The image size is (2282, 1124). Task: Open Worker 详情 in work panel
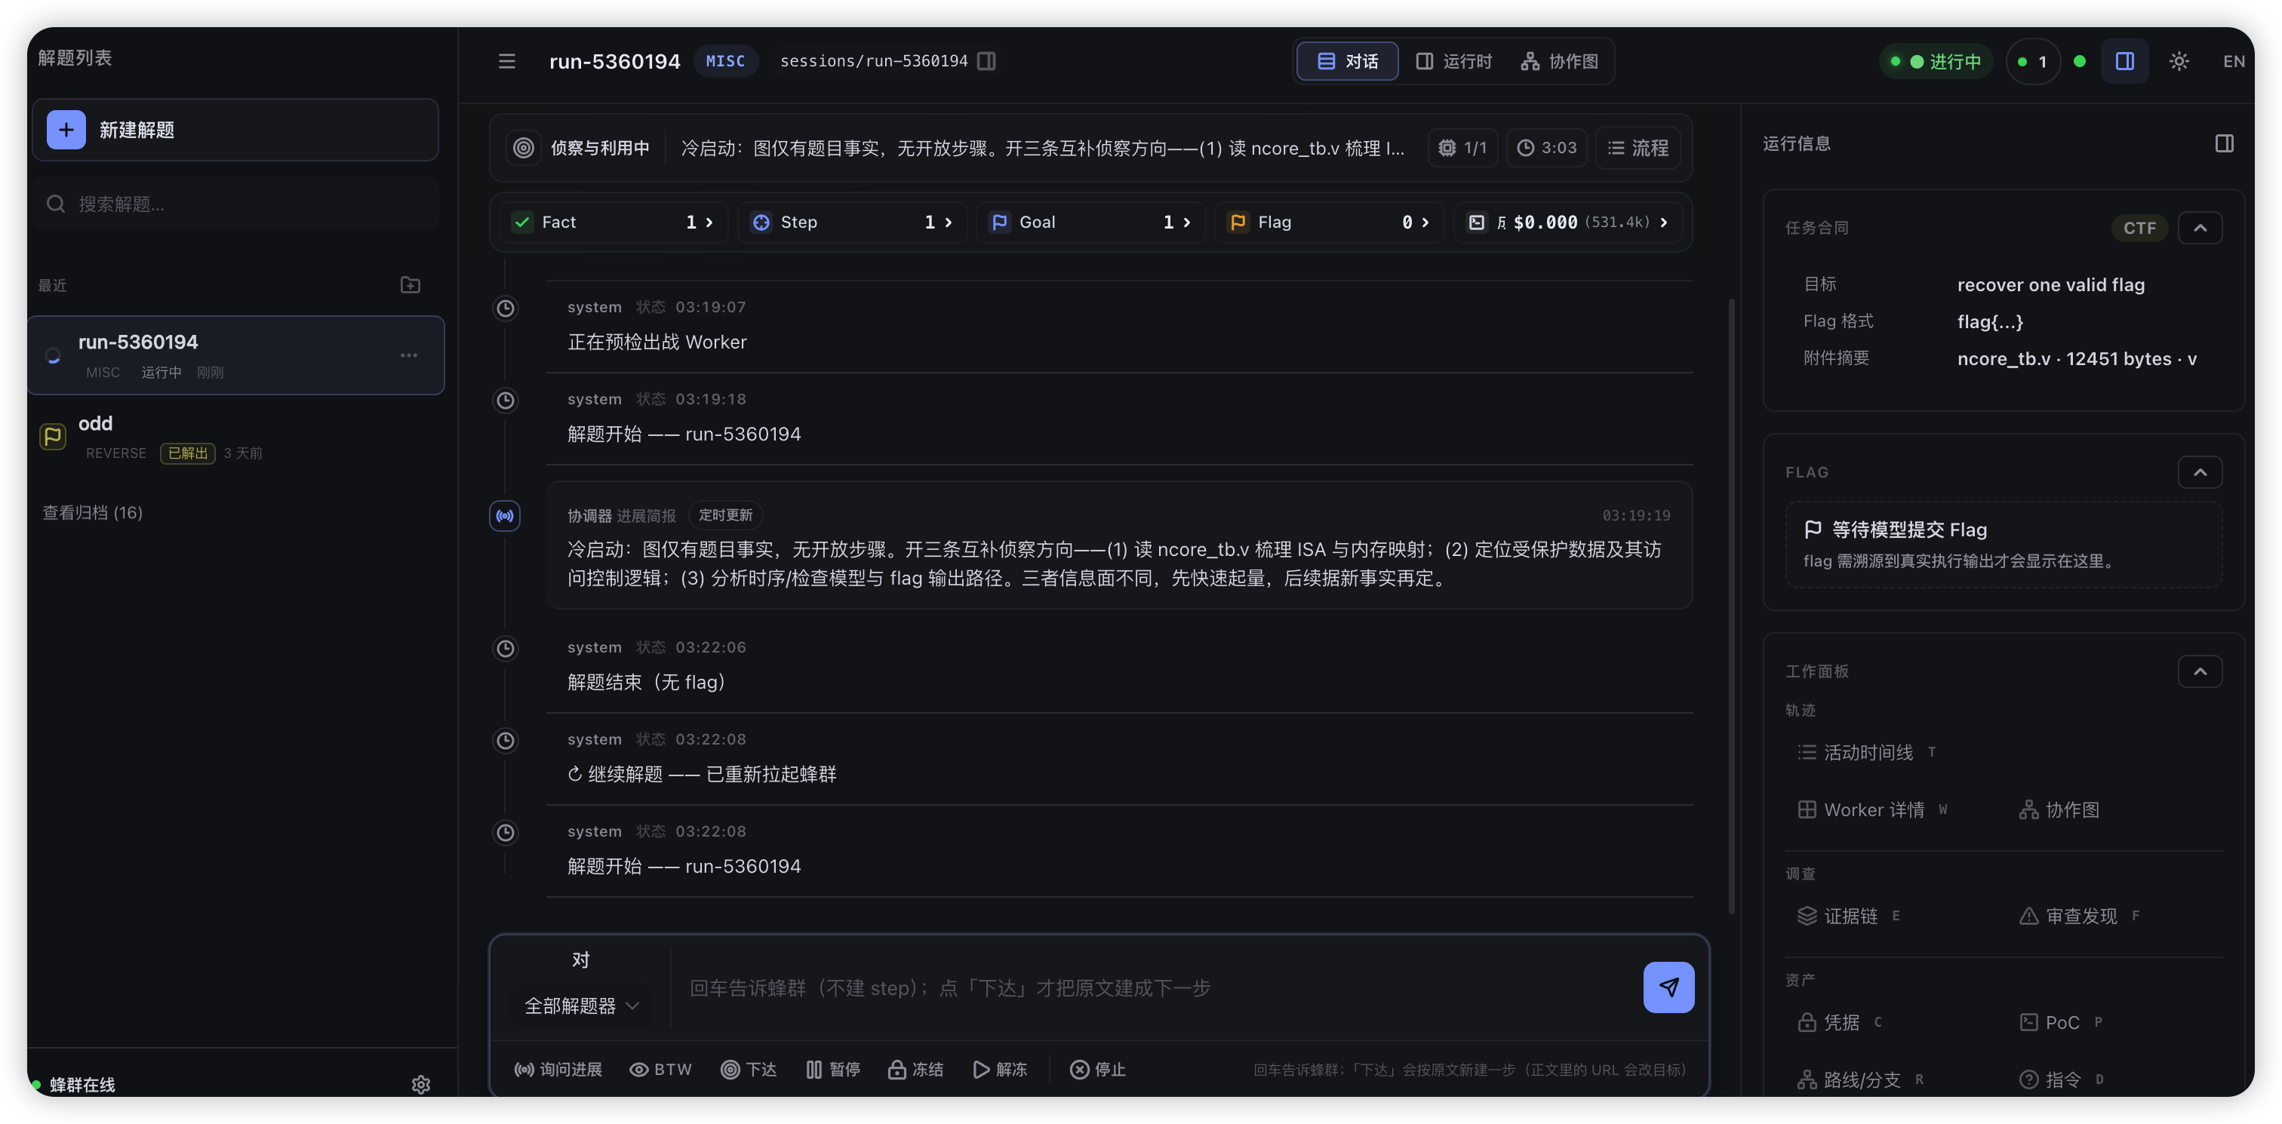[x=1874, y=809]
